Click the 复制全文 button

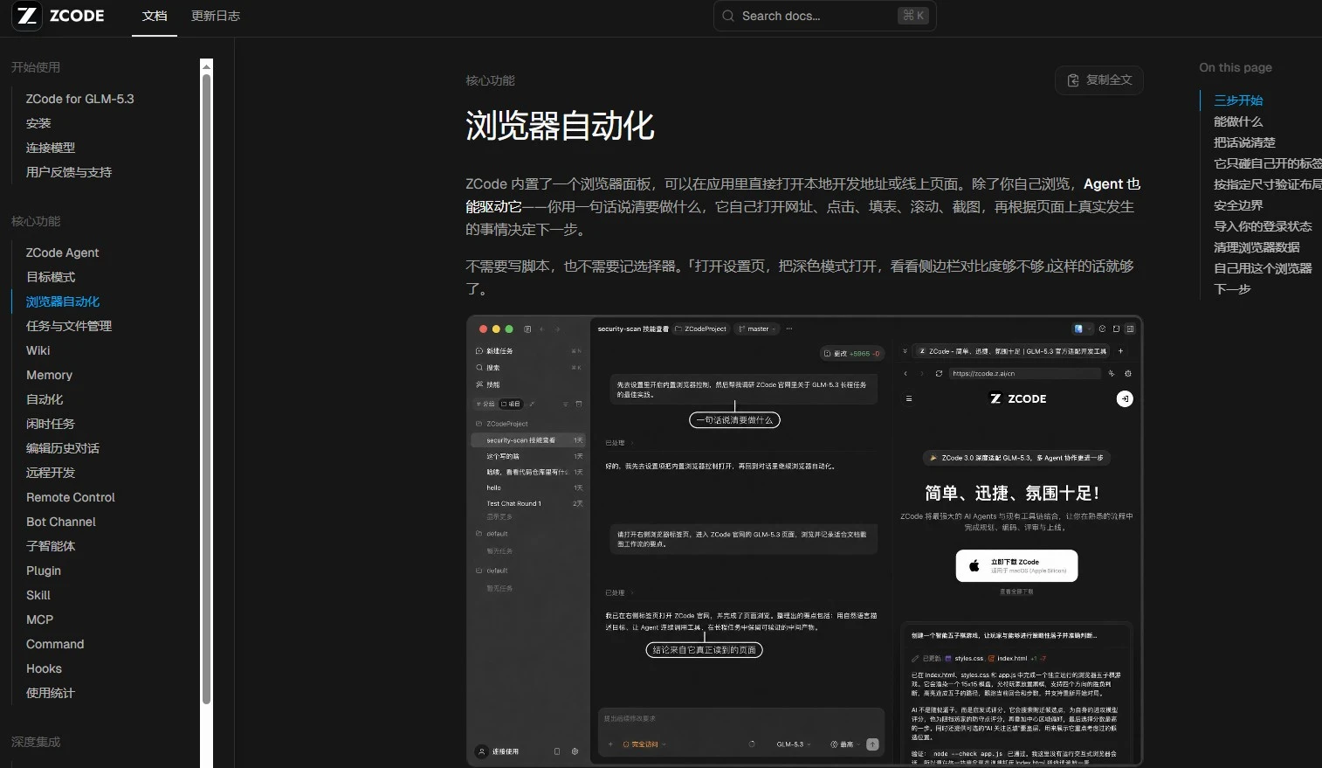[1099, 80]
